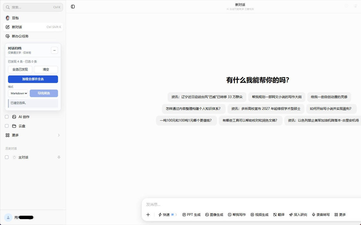Choose suggestion 有哪些工具可以帮助校对和润色文稿
The width and height of the screenshot is (361, 225).
point(250,121)
